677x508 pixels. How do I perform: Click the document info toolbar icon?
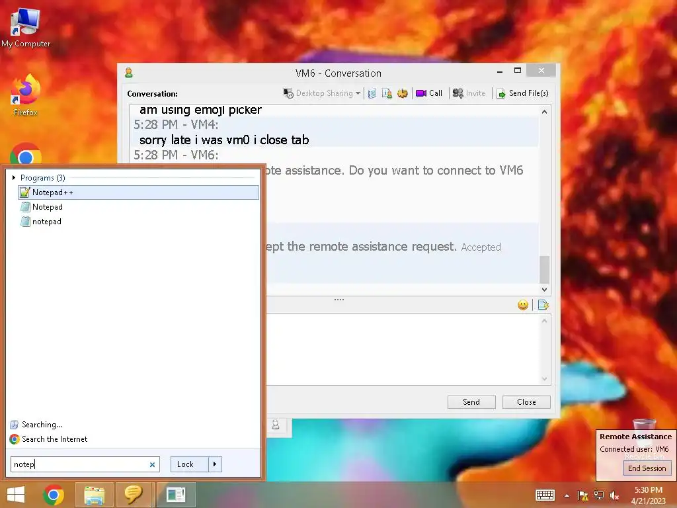coord(387,93)
